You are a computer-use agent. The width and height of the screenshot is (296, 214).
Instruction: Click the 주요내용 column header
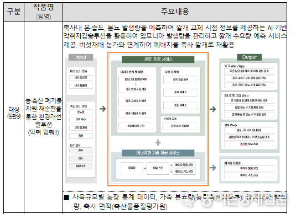point(175,12)
